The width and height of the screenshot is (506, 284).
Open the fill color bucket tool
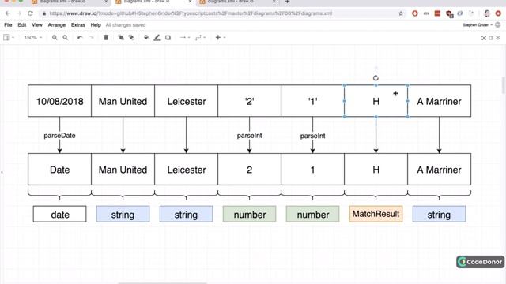click(x=146, y=38)
